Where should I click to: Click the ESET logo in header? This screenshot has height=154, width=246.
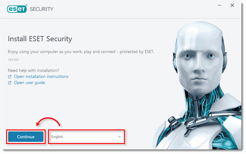pyautogui.click(x=17, y=9)
